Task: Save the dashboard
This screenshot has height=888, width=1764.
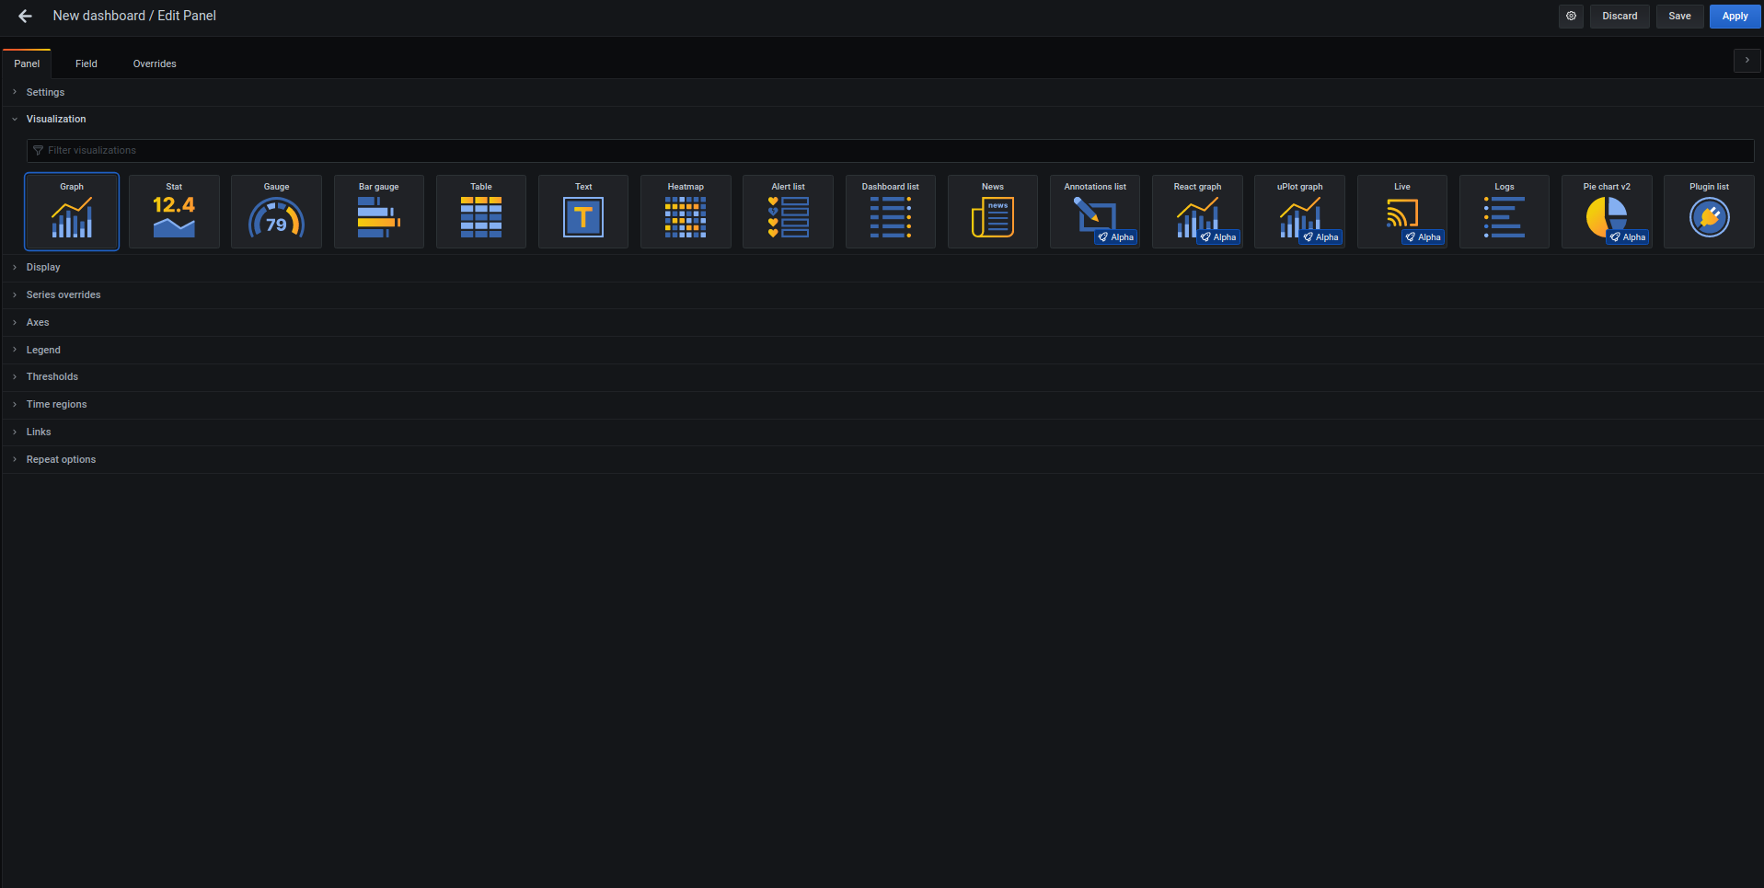Action: pyautogui.click(x=1679, y=16)
